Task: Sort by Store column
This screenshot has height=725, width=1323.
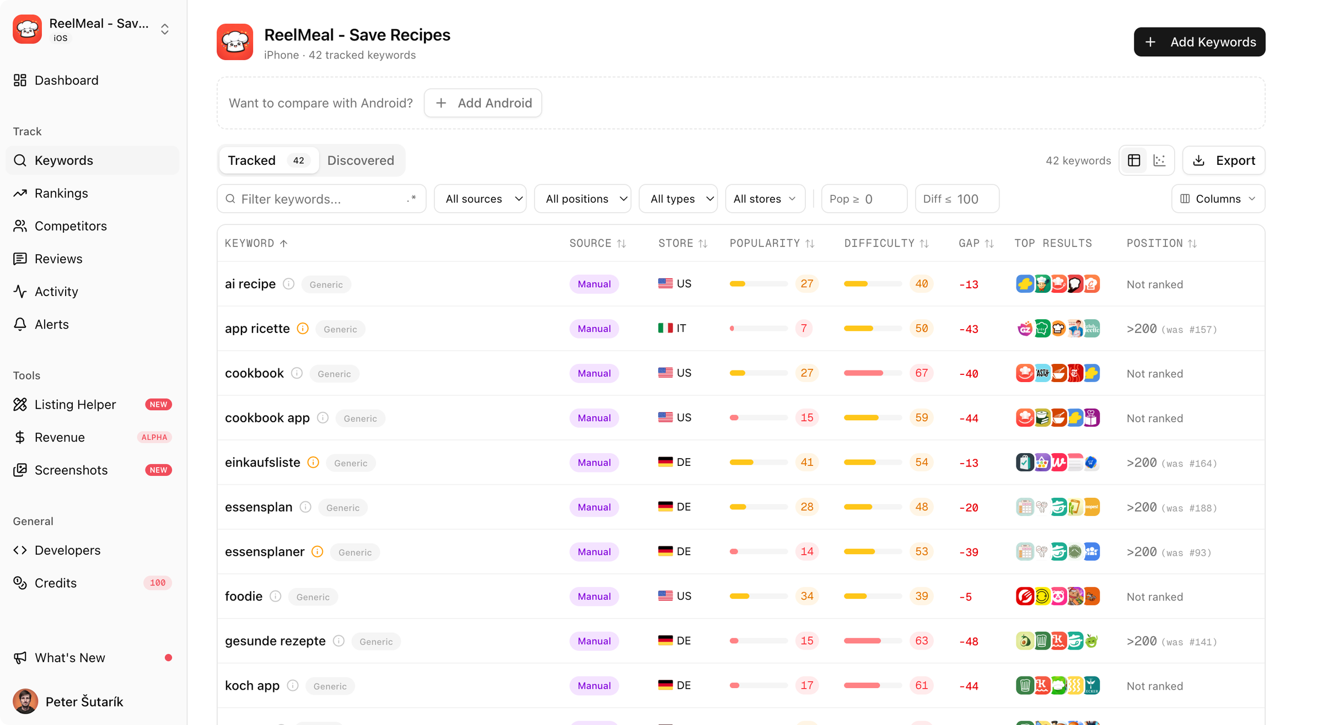Action: (683, 243)
